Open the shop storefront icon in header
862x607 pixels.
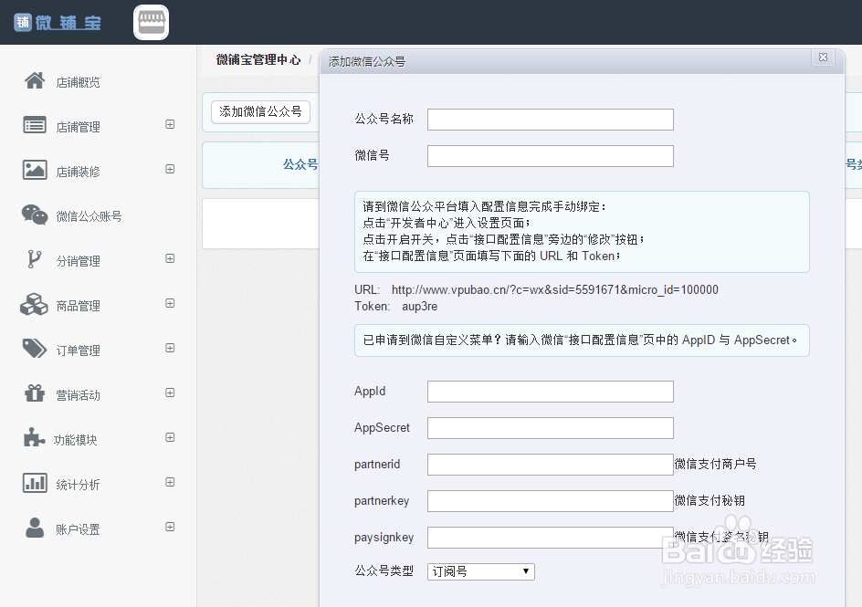coord(152,23)
